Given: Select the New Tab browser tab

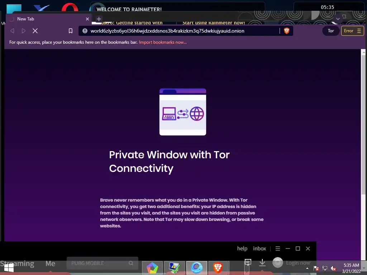Looking at the screenshot, I should click(49, 19).
